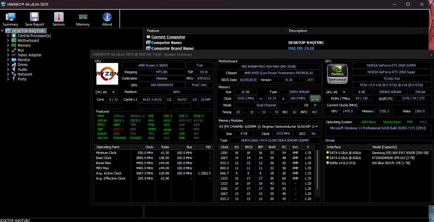
Task: Click the memory chip icon beside 100.0 MHz
Action: click(x=314, y=98)
